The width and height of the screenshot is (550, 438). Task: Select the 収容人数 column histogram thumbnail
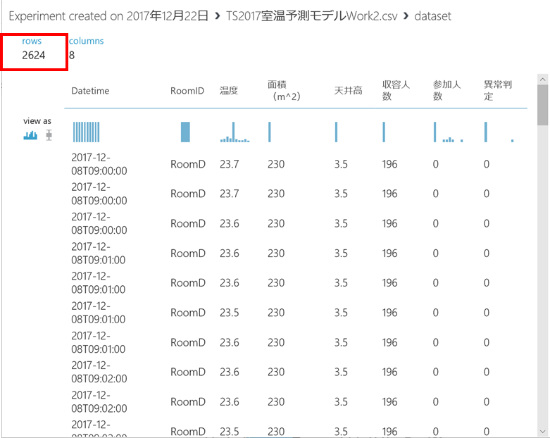click(x=384, y=132)
